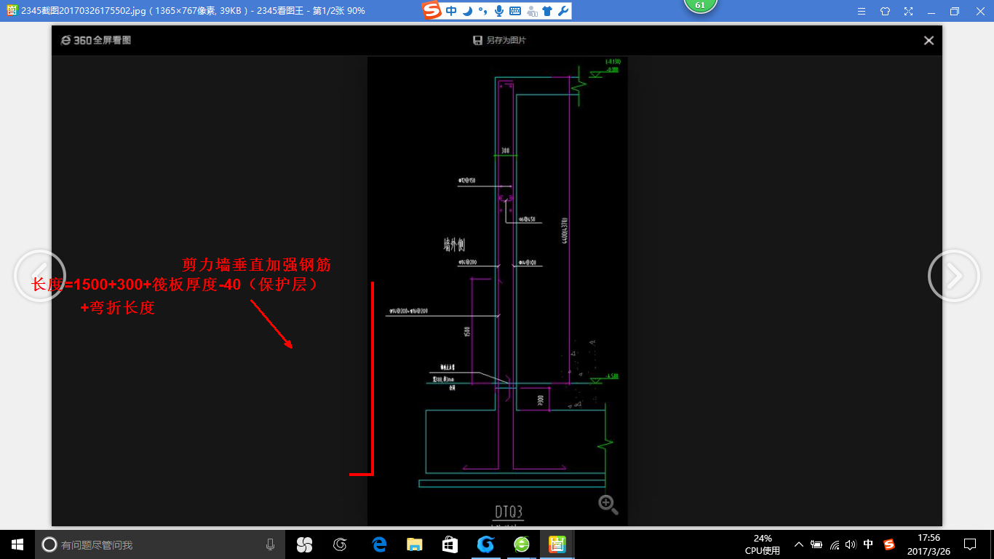
Task: Open 2345 viewer skin settings icon
Action: [885, 11]
